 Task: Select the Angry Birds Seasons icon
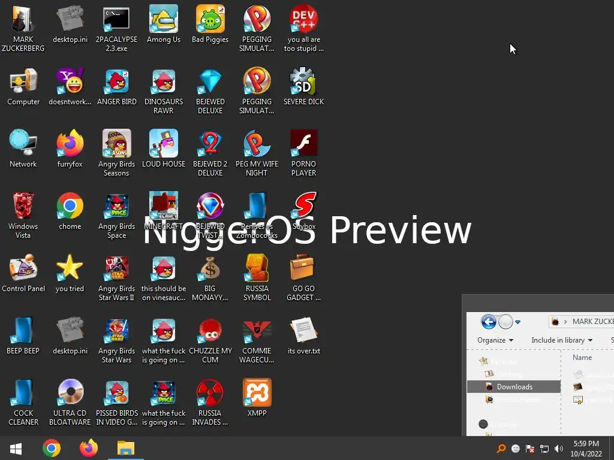click(117, 143)
